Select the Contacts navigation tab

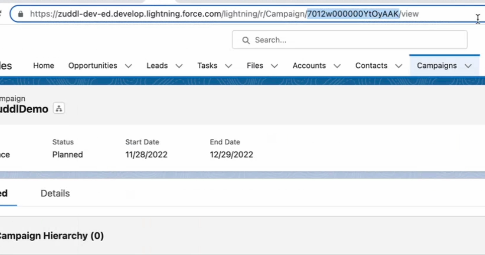(x=371, y=66)
